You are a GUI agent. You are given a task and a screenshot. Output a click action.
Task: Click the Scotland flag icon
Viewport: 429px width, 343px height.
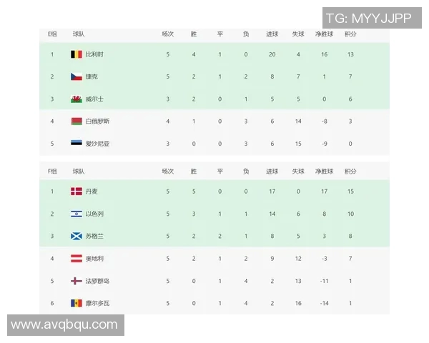click(x=77, y=236)
